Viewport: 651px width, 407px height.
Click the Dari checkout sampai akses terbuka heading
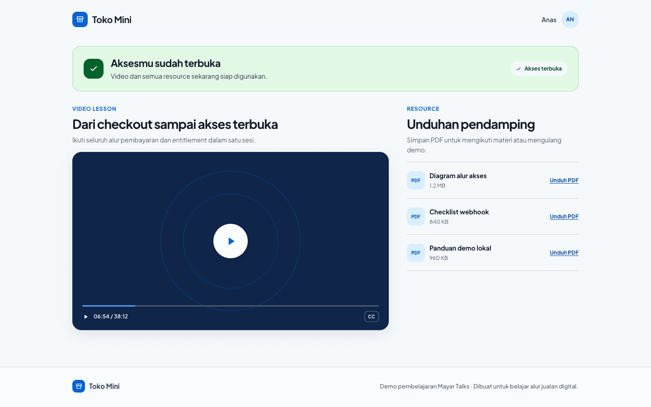coord(175,124)
